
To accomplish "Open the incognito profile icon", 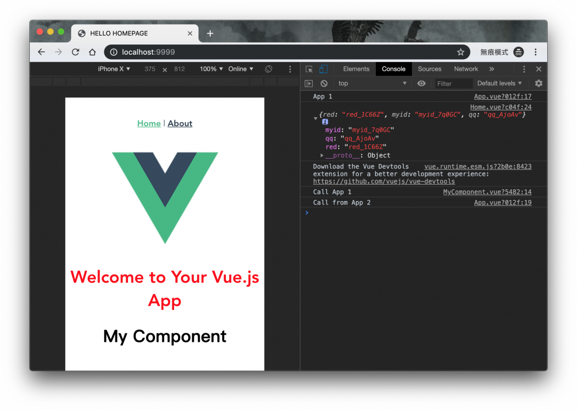I will pyautogui.click(x=518, y=52).
